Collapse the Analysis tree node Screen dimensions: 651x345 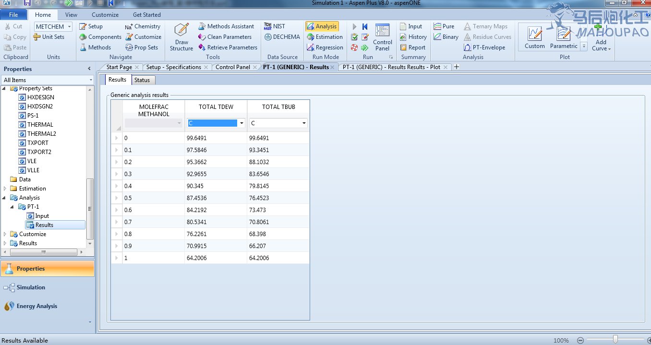pyautogui.click(x=5, y=198)
